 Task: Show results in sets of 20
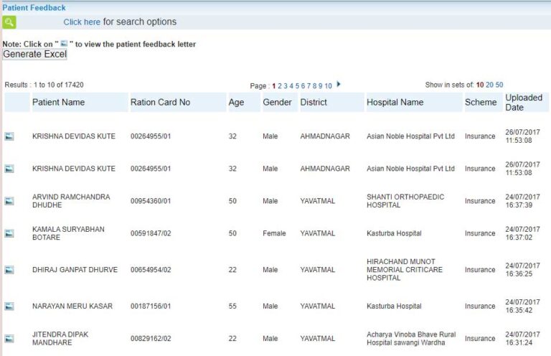pyautogui.click(x=489, y=85)
